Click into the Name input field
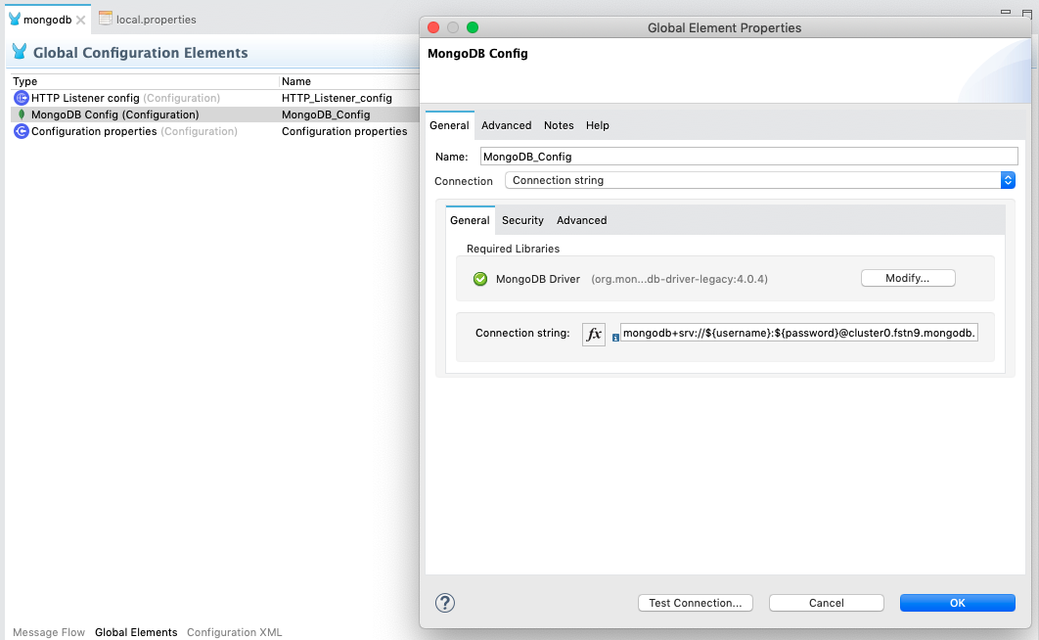1039x640 pixels. (748, 157)
